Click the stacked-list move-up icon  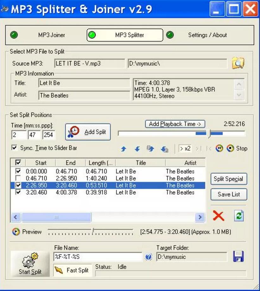coord(150,149)
